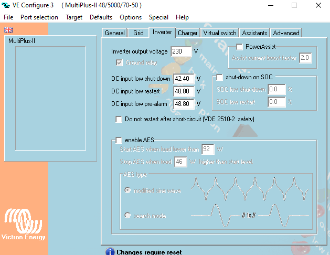The height and width of the screenshot is (255, 330).
Task: Click the modified sine wave waveform graphic
Action: (x=250, y=189)
